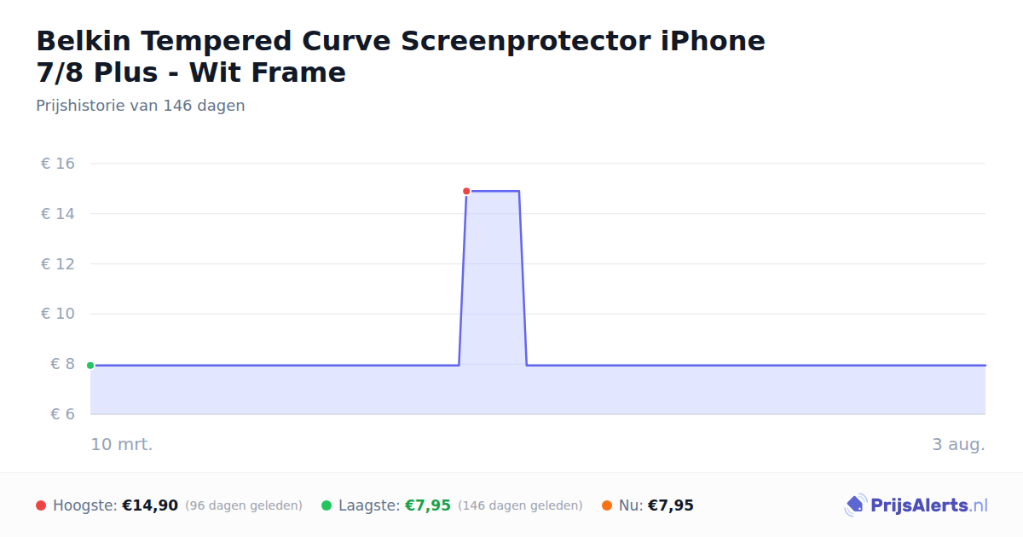Click the € 10 axis label
Screen dimensions: 1023x537
pyautogui.click(x=58, y=314)
